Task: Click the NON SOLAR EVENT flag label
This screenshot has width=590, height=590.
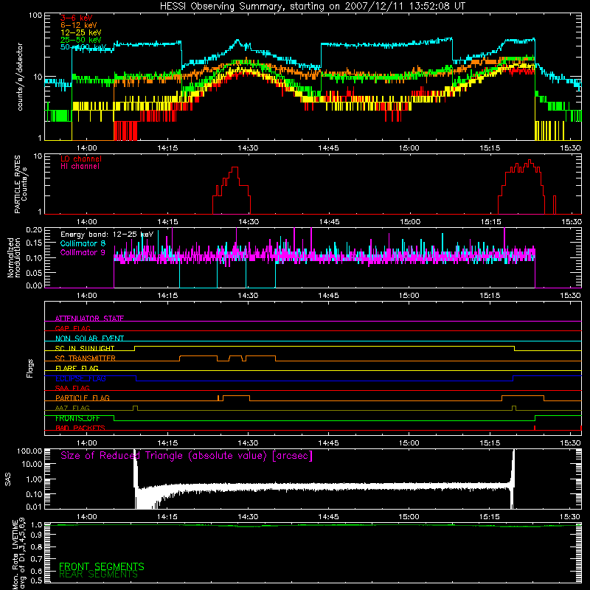Action: click(x=89, y=339)
